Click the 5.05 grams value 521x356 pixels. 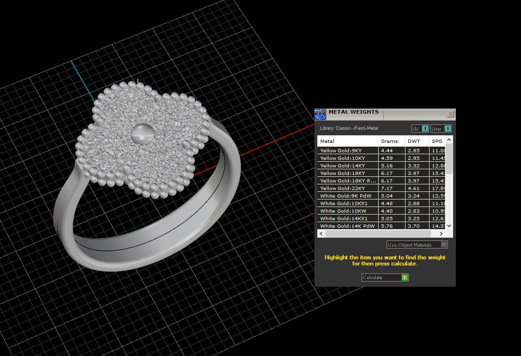pos(387,218)
